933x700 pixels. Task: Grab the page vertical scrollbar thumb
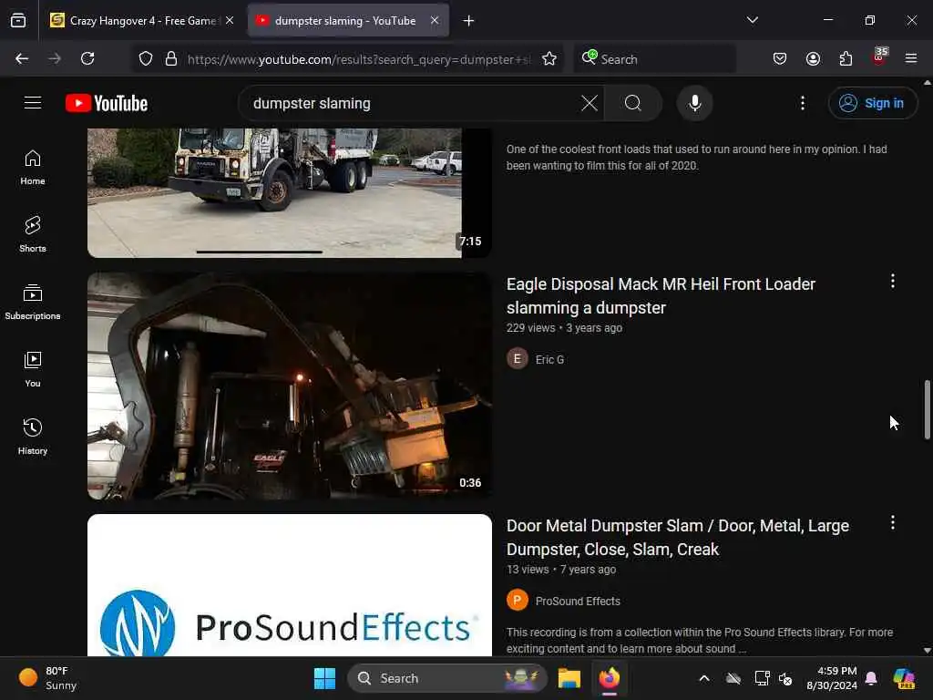(927, 409)
